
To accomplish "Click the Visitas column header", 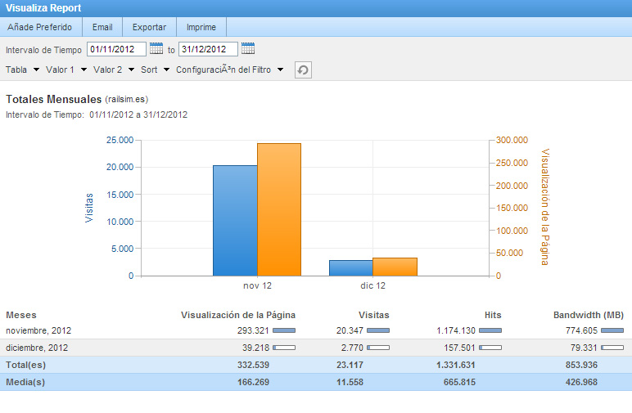I will [374, 315].
